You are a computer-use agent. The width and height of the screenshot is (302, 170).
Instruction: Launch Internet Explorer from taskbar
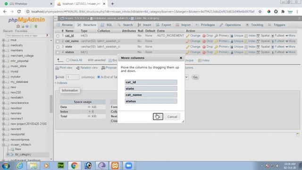tap(20, 166)
